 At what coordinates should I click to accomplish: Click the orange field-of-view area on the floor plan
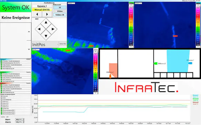[113, 70]
